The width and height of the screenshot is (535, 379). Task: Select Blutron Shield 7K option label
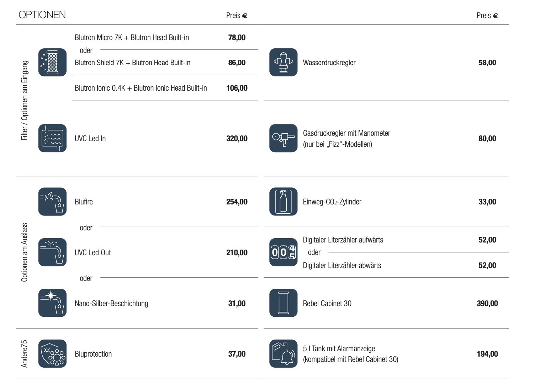tap(132, 63)
